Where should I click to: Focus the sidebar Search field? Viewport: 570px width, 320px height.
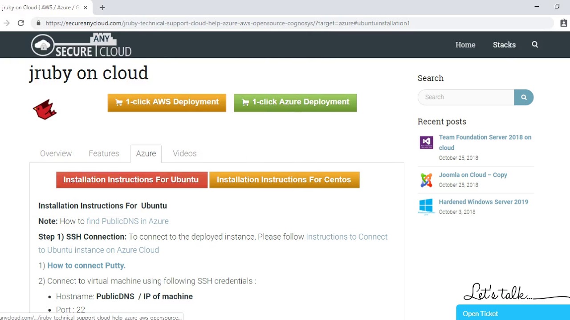click(x=466, y=97)
